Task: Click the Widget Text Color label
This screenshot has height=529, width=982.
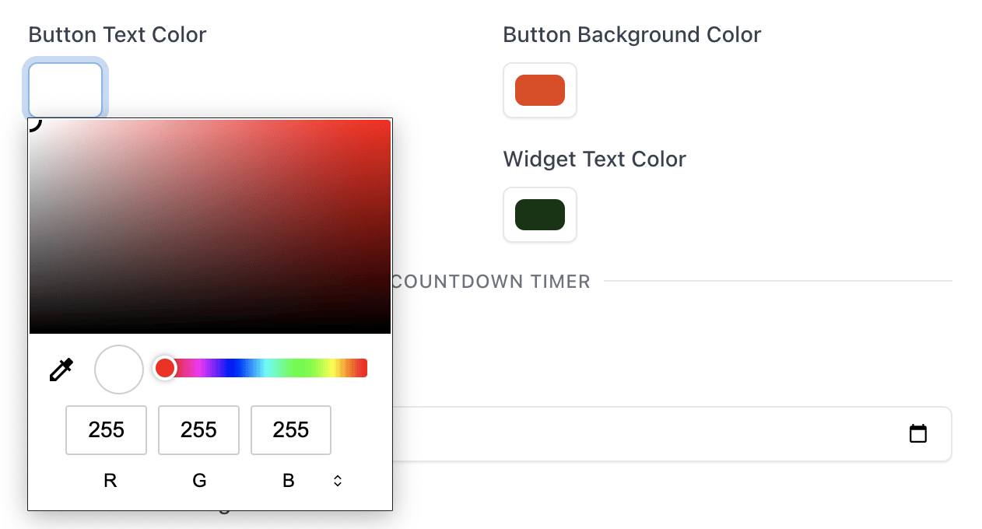Action: click(x=594, y=159)
